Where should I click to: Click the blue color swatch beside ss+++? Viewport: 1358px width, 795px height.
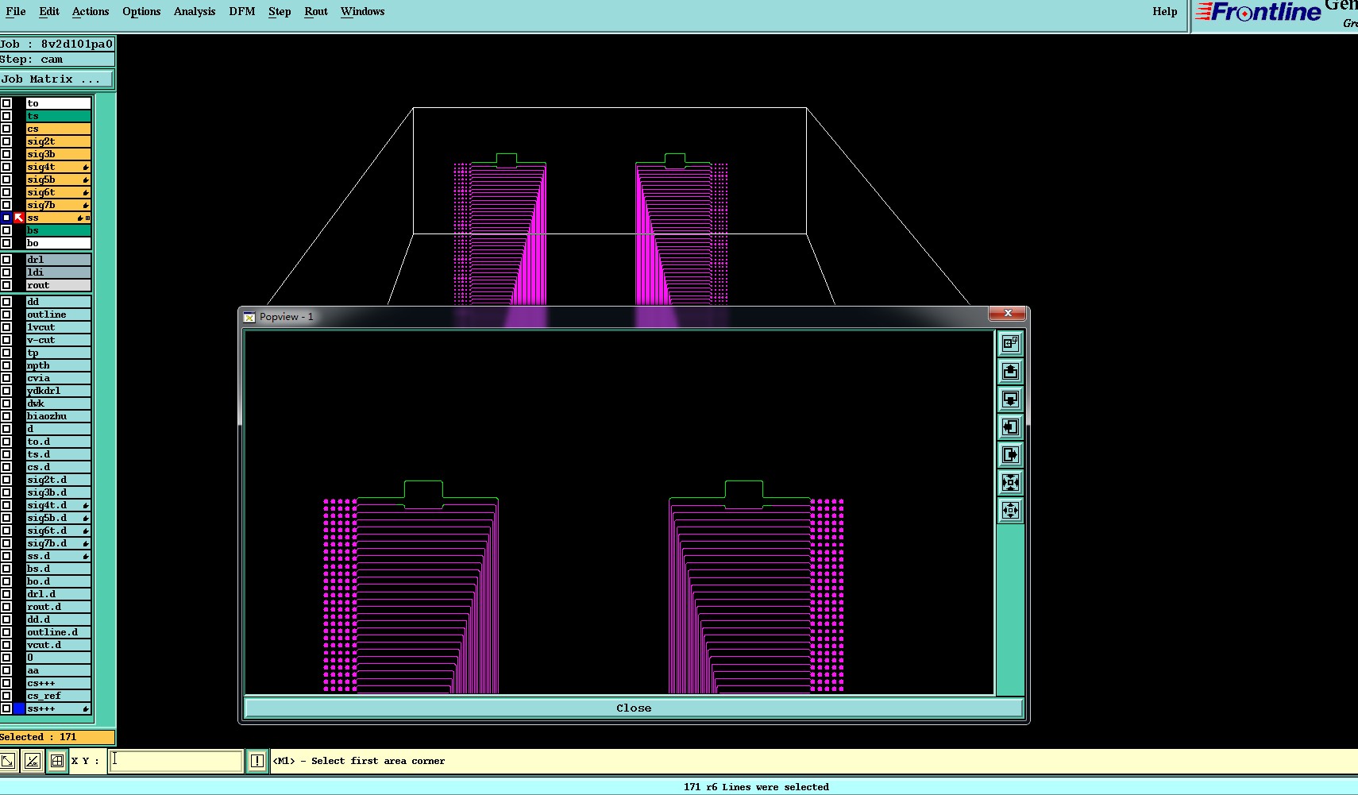[19, 708]
